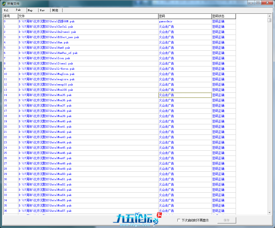Click the scrollbar down arrow

(x=269, y=212)
